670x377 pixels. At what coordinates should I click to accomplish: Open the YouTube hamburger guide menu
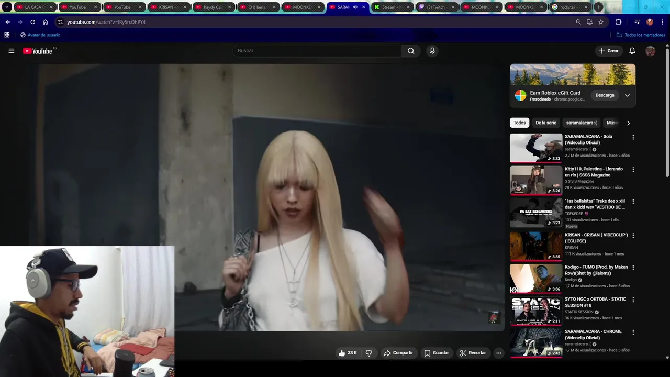(x=11, y=51)
